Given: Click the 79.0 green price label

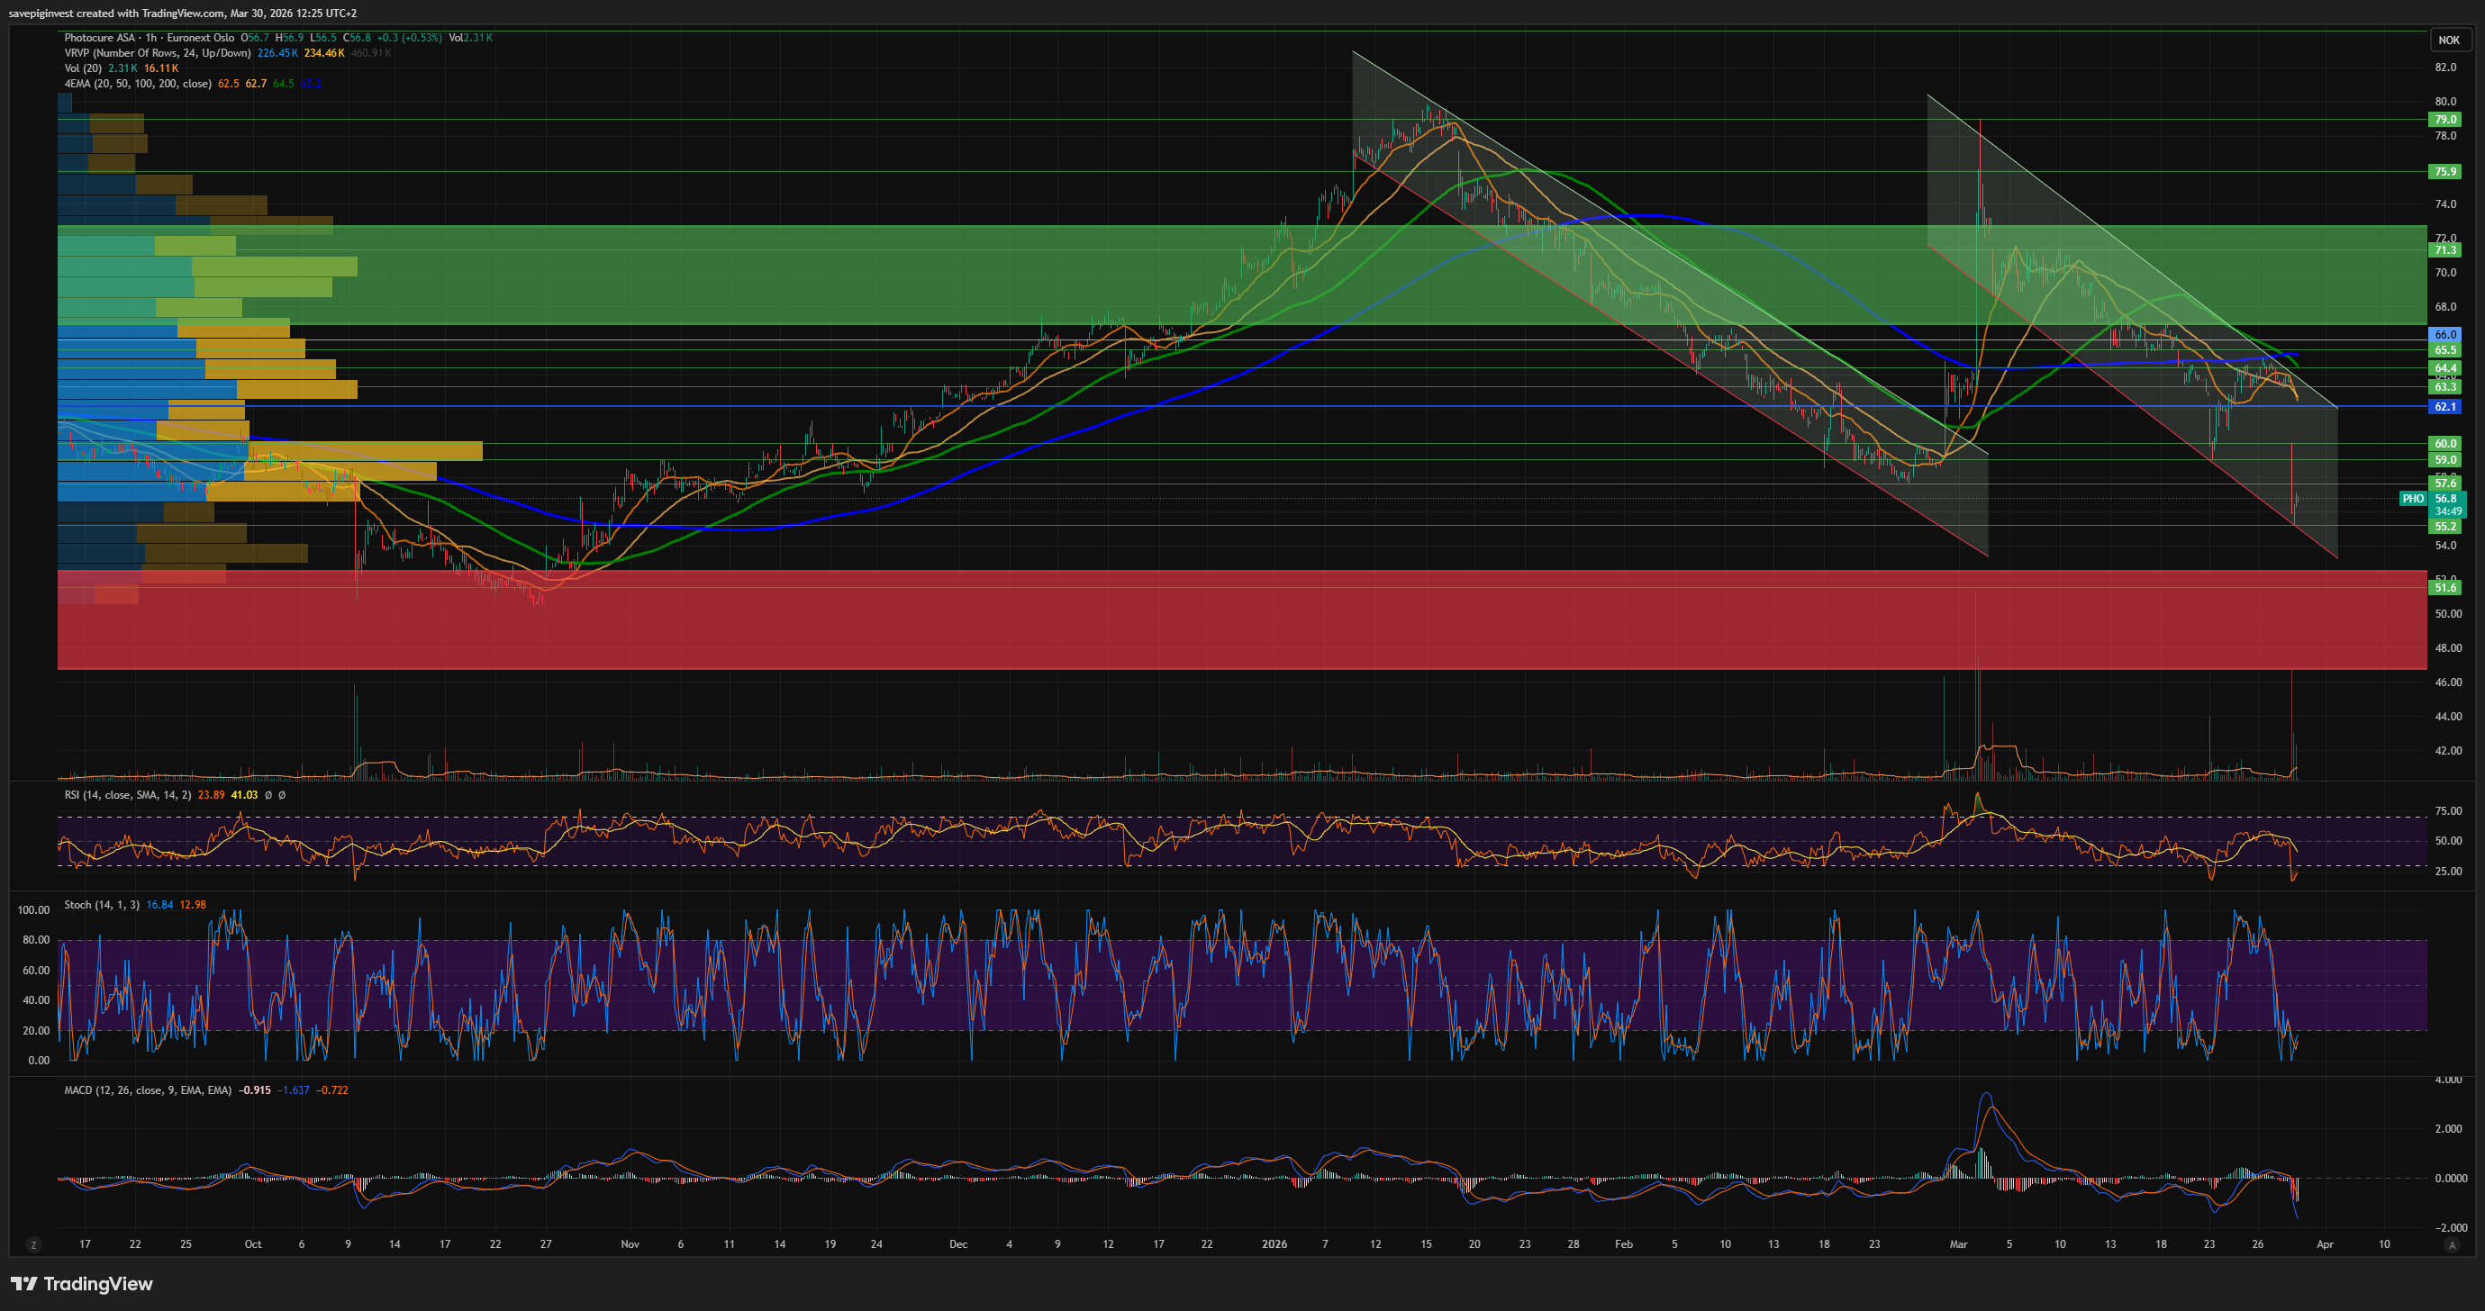Looking at the screenshot, I should tap(2444, 120).
